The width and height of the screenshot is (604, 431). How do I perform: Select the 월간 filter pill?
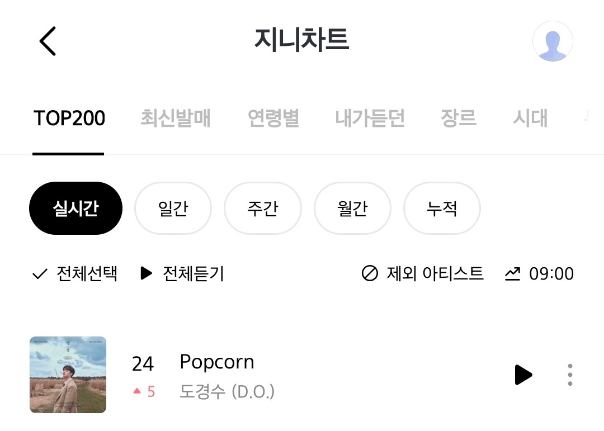tap(352, 209)
